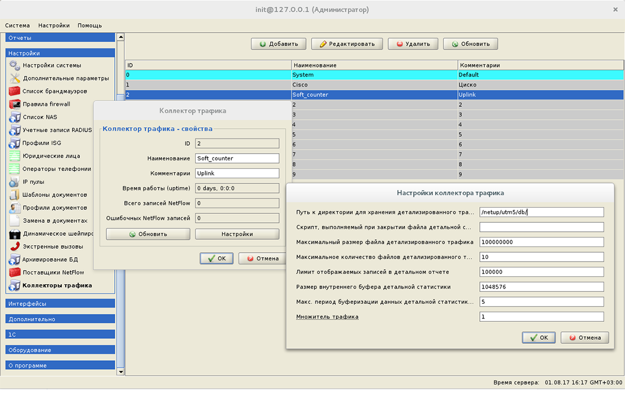Select the Cisco row in table
This screenshot has width=625, height=413.
(374, 85)
